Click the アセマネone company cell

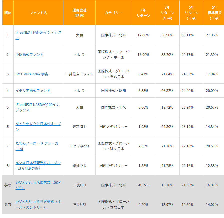pos(79,146)
